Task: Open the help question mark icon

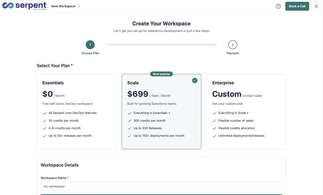Action: pos(278,6)
